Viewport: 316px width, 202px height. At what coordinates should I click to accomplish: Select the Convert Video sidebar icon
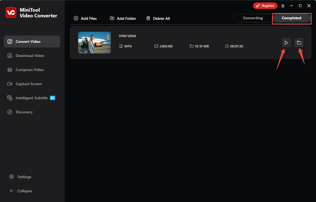click(10, 41)
